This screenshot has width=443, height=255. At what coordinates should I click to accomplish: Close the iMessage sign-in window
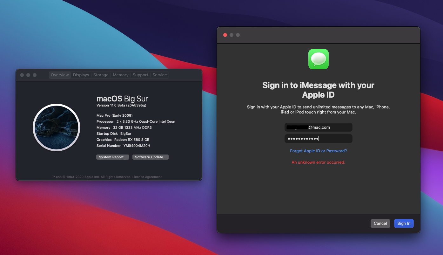pyautogui.click(x=225, y=35)
